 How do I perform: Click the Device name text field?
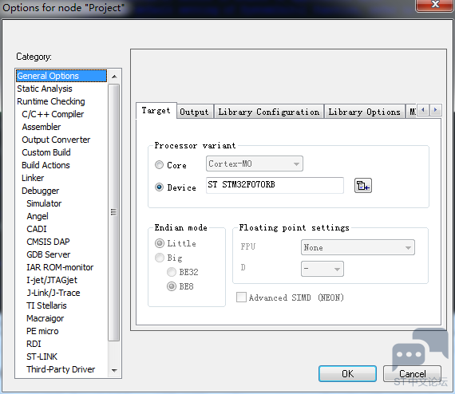pyautogui.click(x=275, y=185)
